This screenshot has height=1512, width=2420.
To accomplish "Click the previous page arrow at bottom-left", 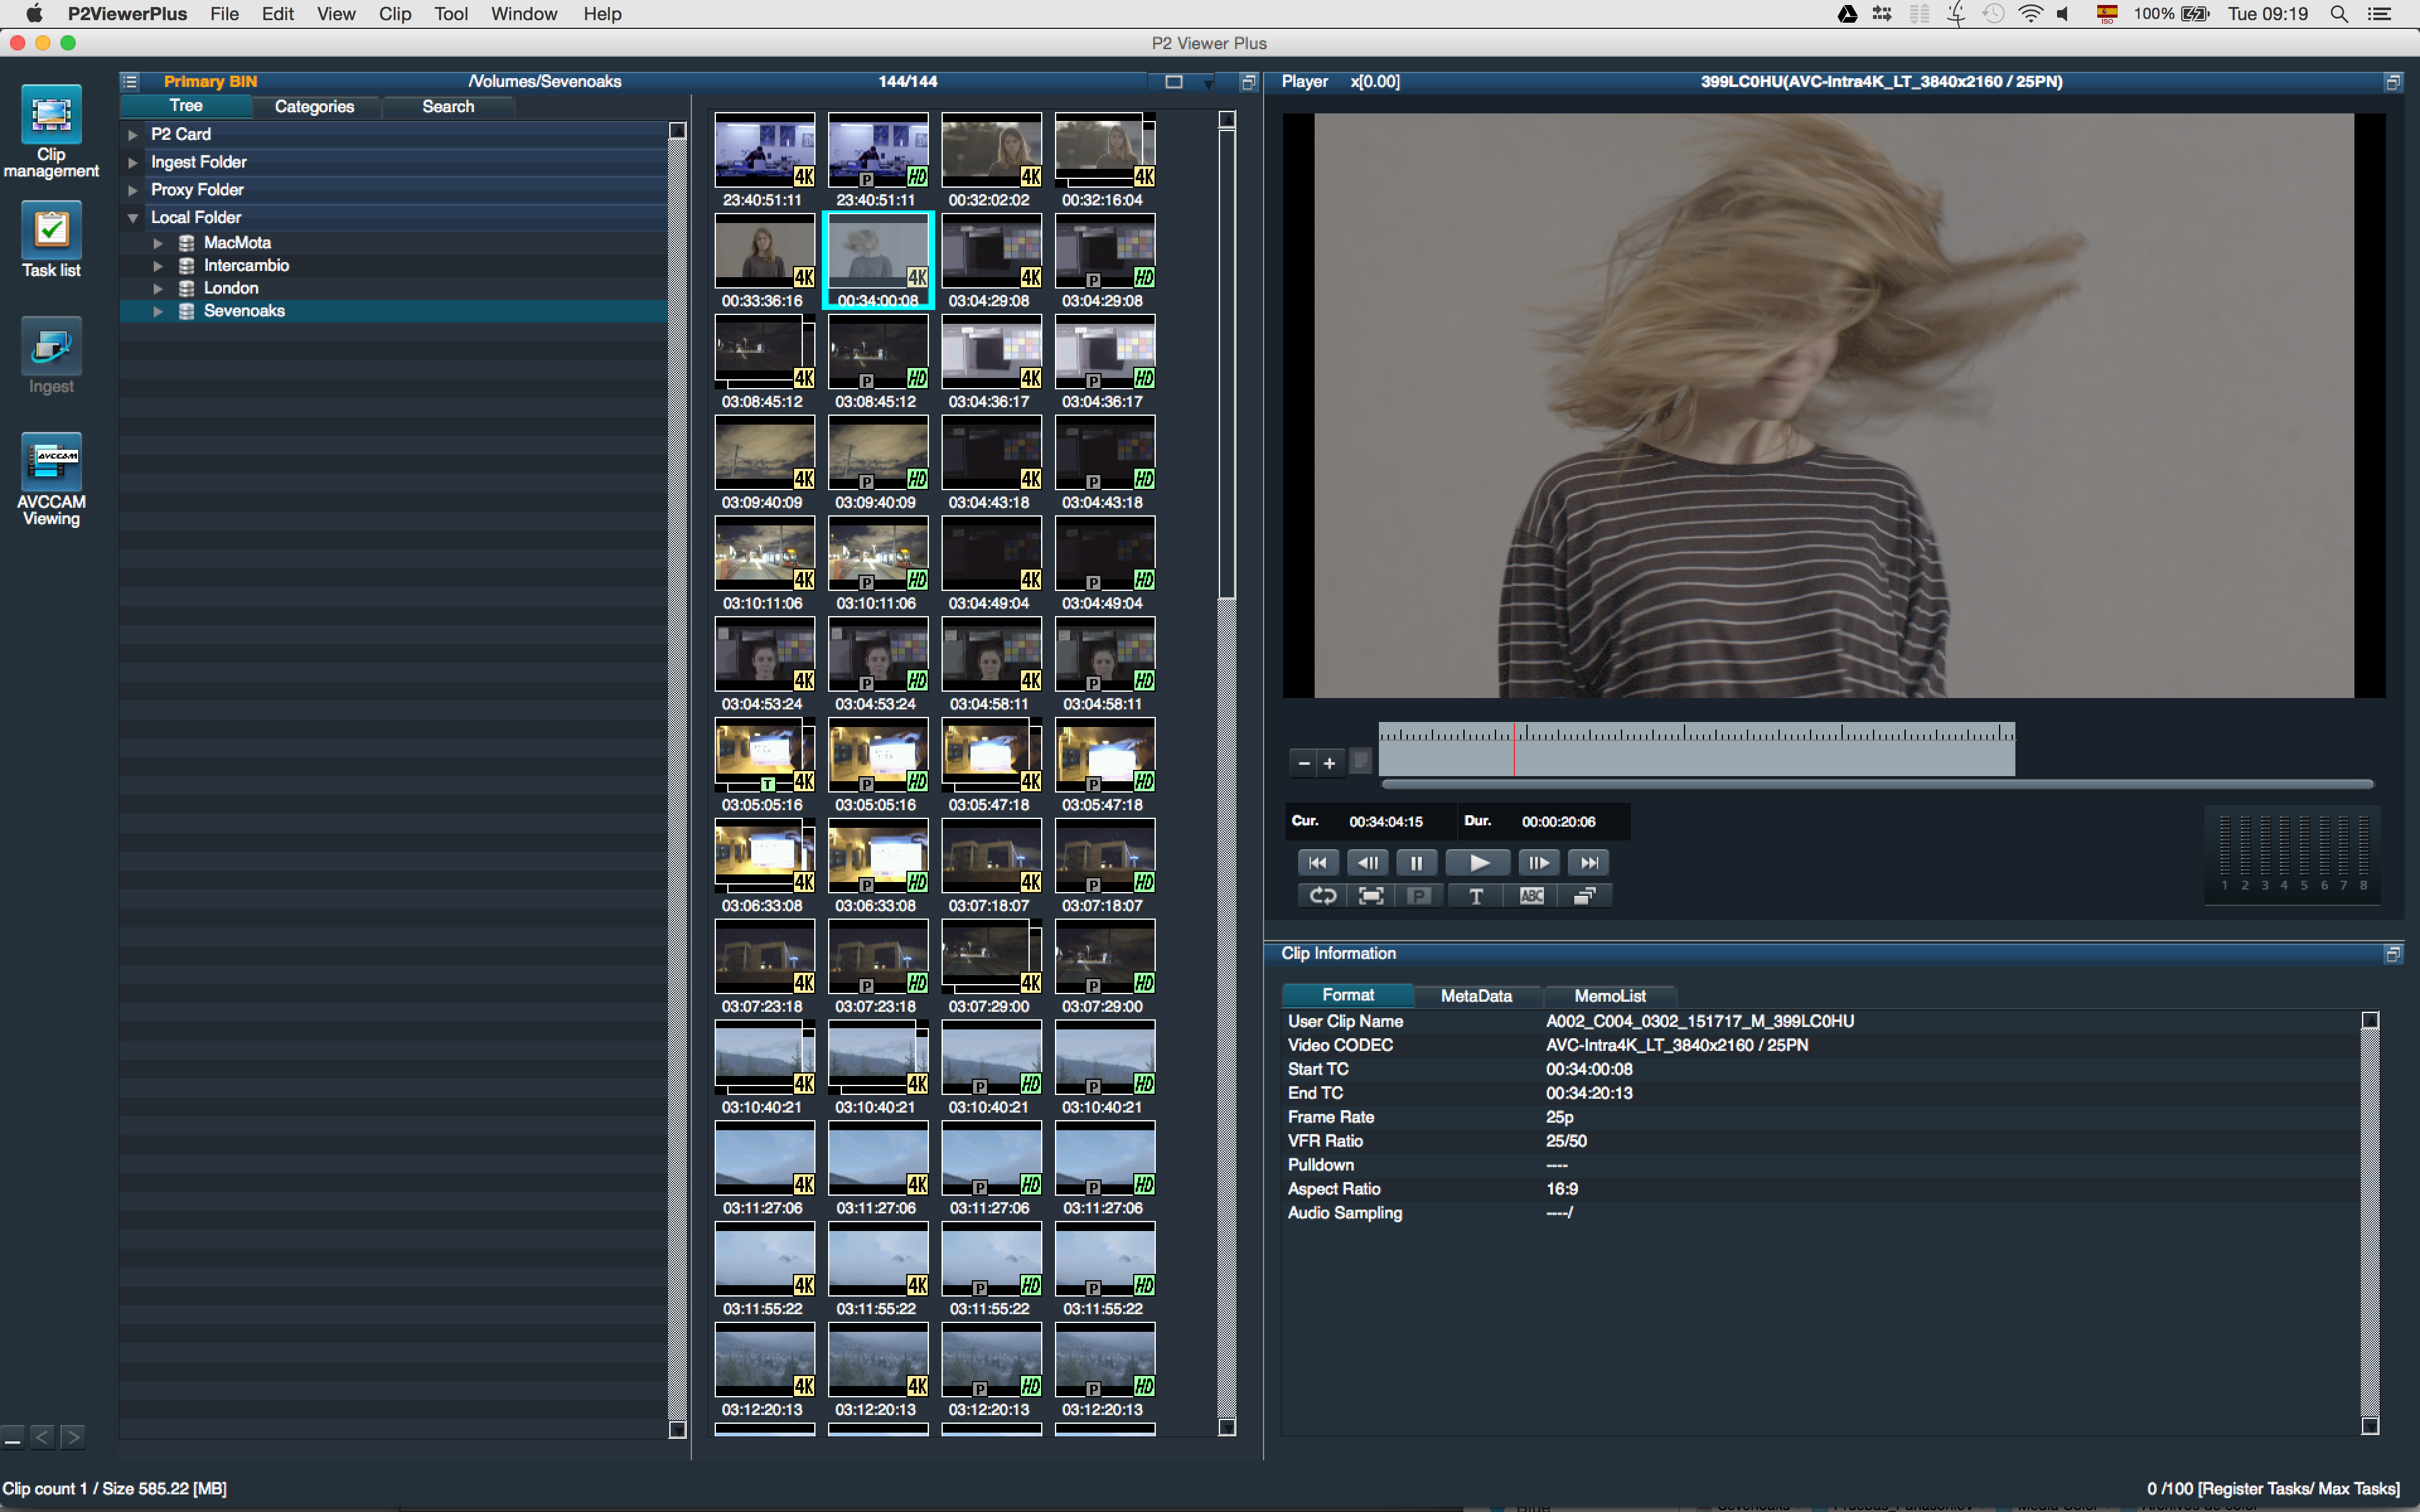I will (x=42, y=1437).
